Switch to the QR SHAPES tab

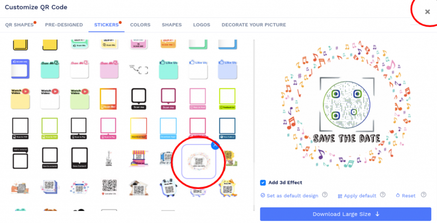point(19,25)
